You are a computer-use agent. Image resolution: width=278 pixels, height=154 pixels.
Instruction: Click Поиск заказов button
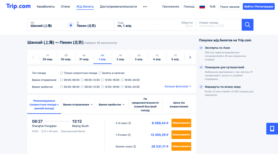[x=230, y=7]
